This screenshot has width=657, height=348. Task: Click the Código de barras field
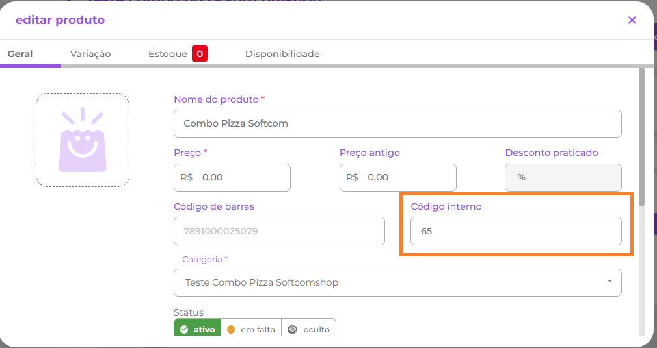pyautogui.click(x=279, y=231)
